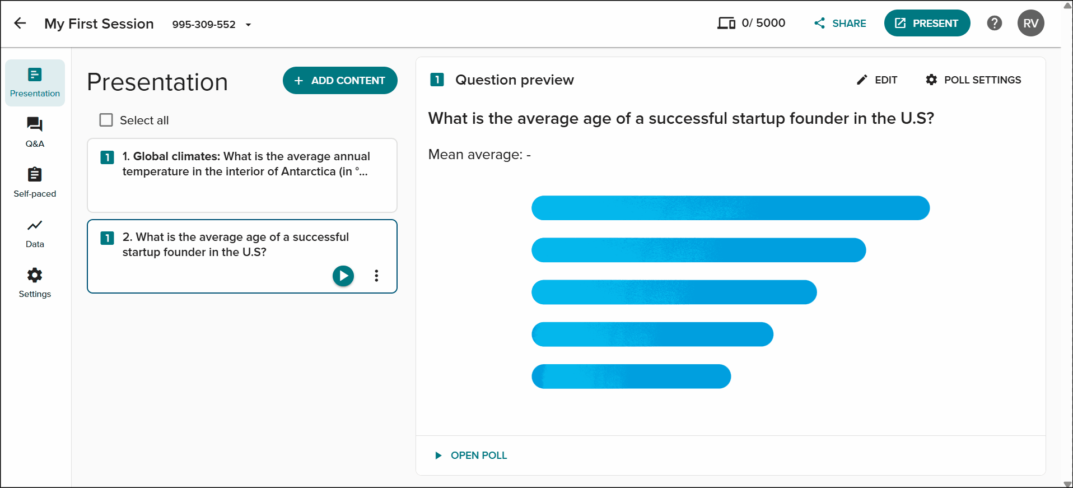The width and height of the screenshot is (1073, 488).
Task: Open help with the question mark icon
Action: pos(994,23)
